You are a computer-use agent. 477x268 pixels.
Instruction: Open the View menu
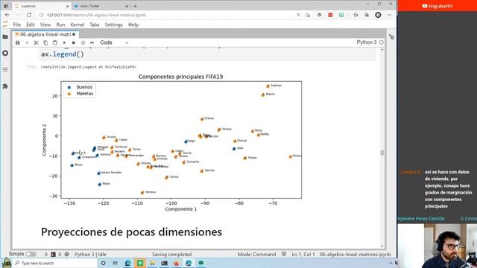(x=45, y=25)
